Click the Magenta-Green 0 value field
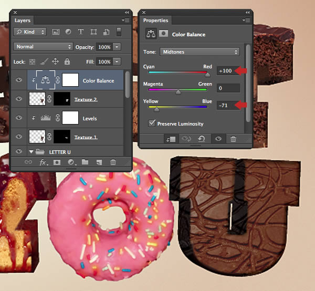Viewport: 315px width, 291px height. [x=228, y=88]
